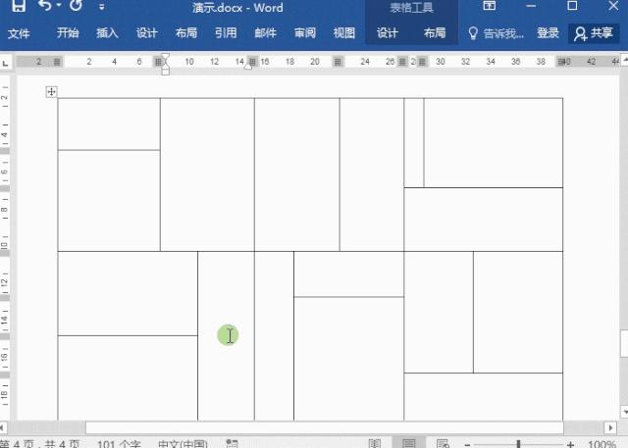Click the 中文(中国) language indicator
This screenshot has height=448, width=628.
click(x=183, y=444)
